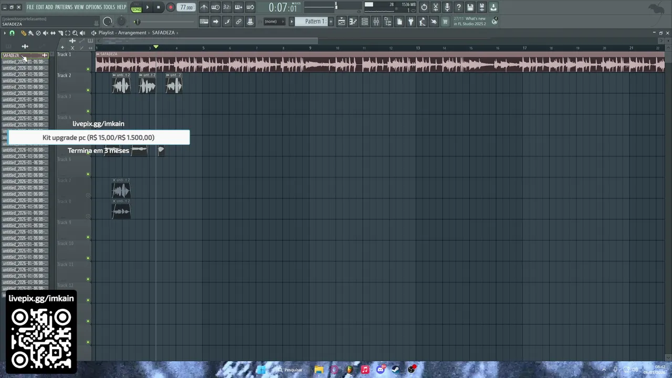This screenshot has height=378, width=672.
Task: Adjust the main volume knob
Action: 108,22
